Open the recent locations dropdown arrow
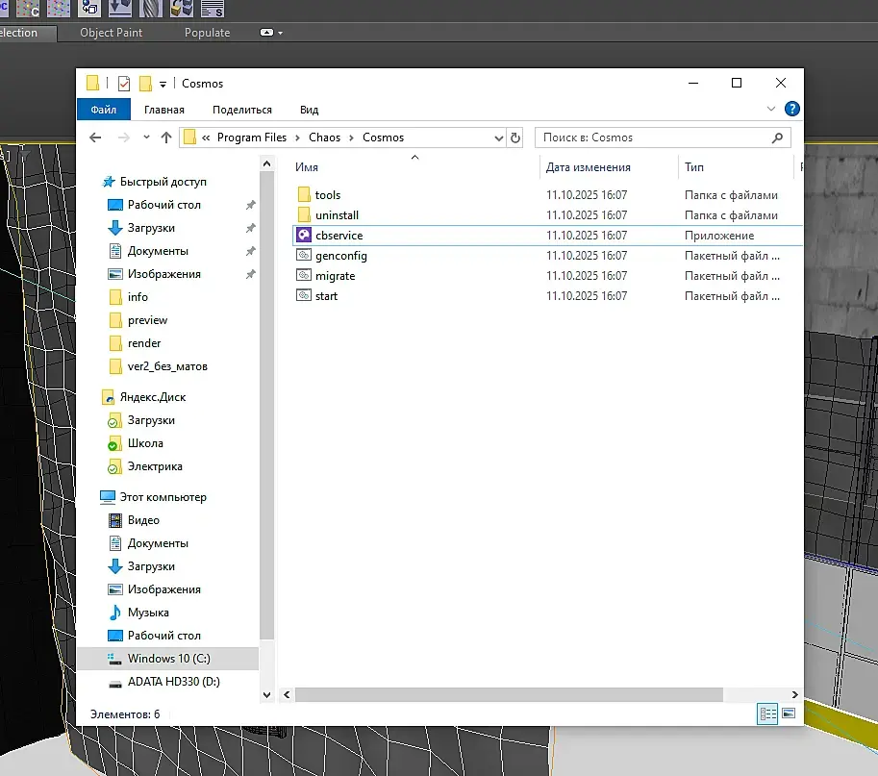The width and height of the screenshot is (878, 776). tap(146, 138)
